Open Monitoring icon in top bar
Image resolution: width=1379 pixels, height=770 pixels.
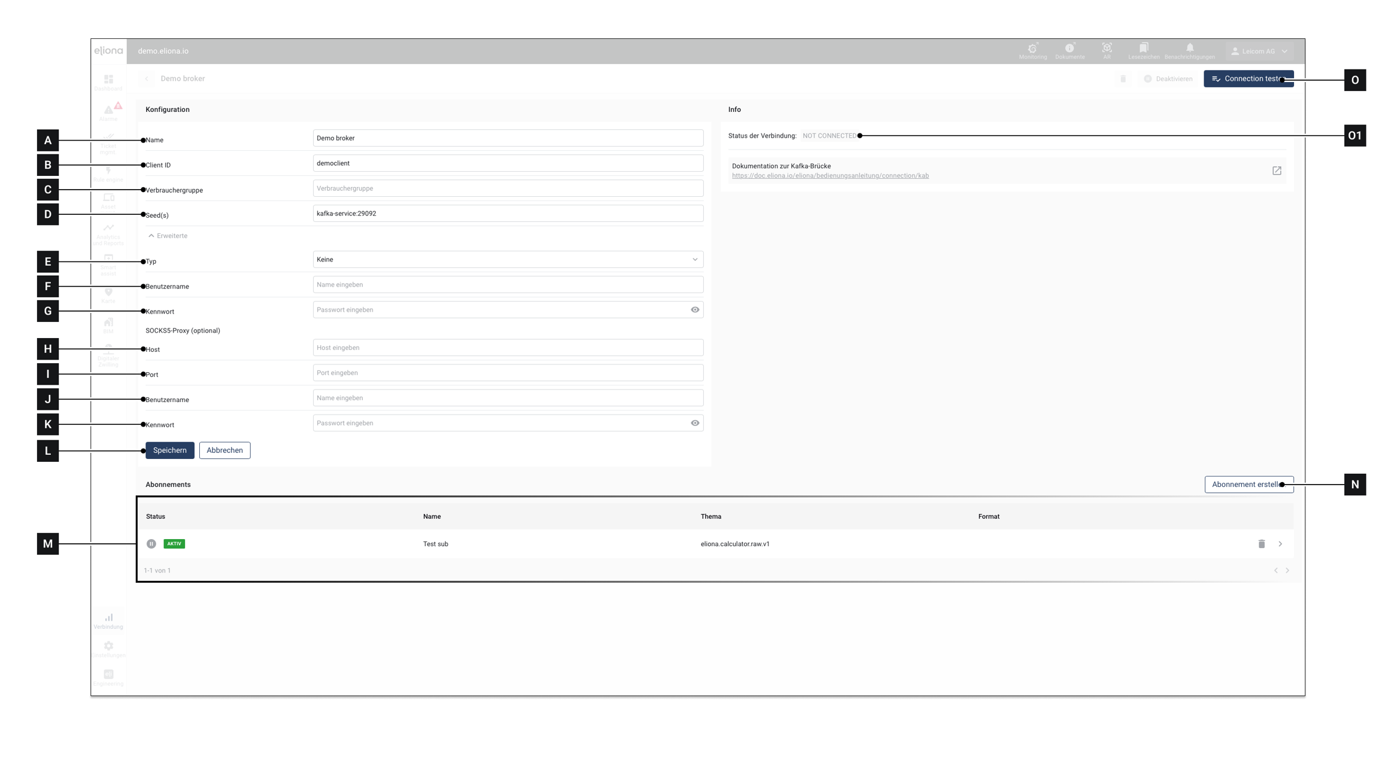tap(1032, 49)
